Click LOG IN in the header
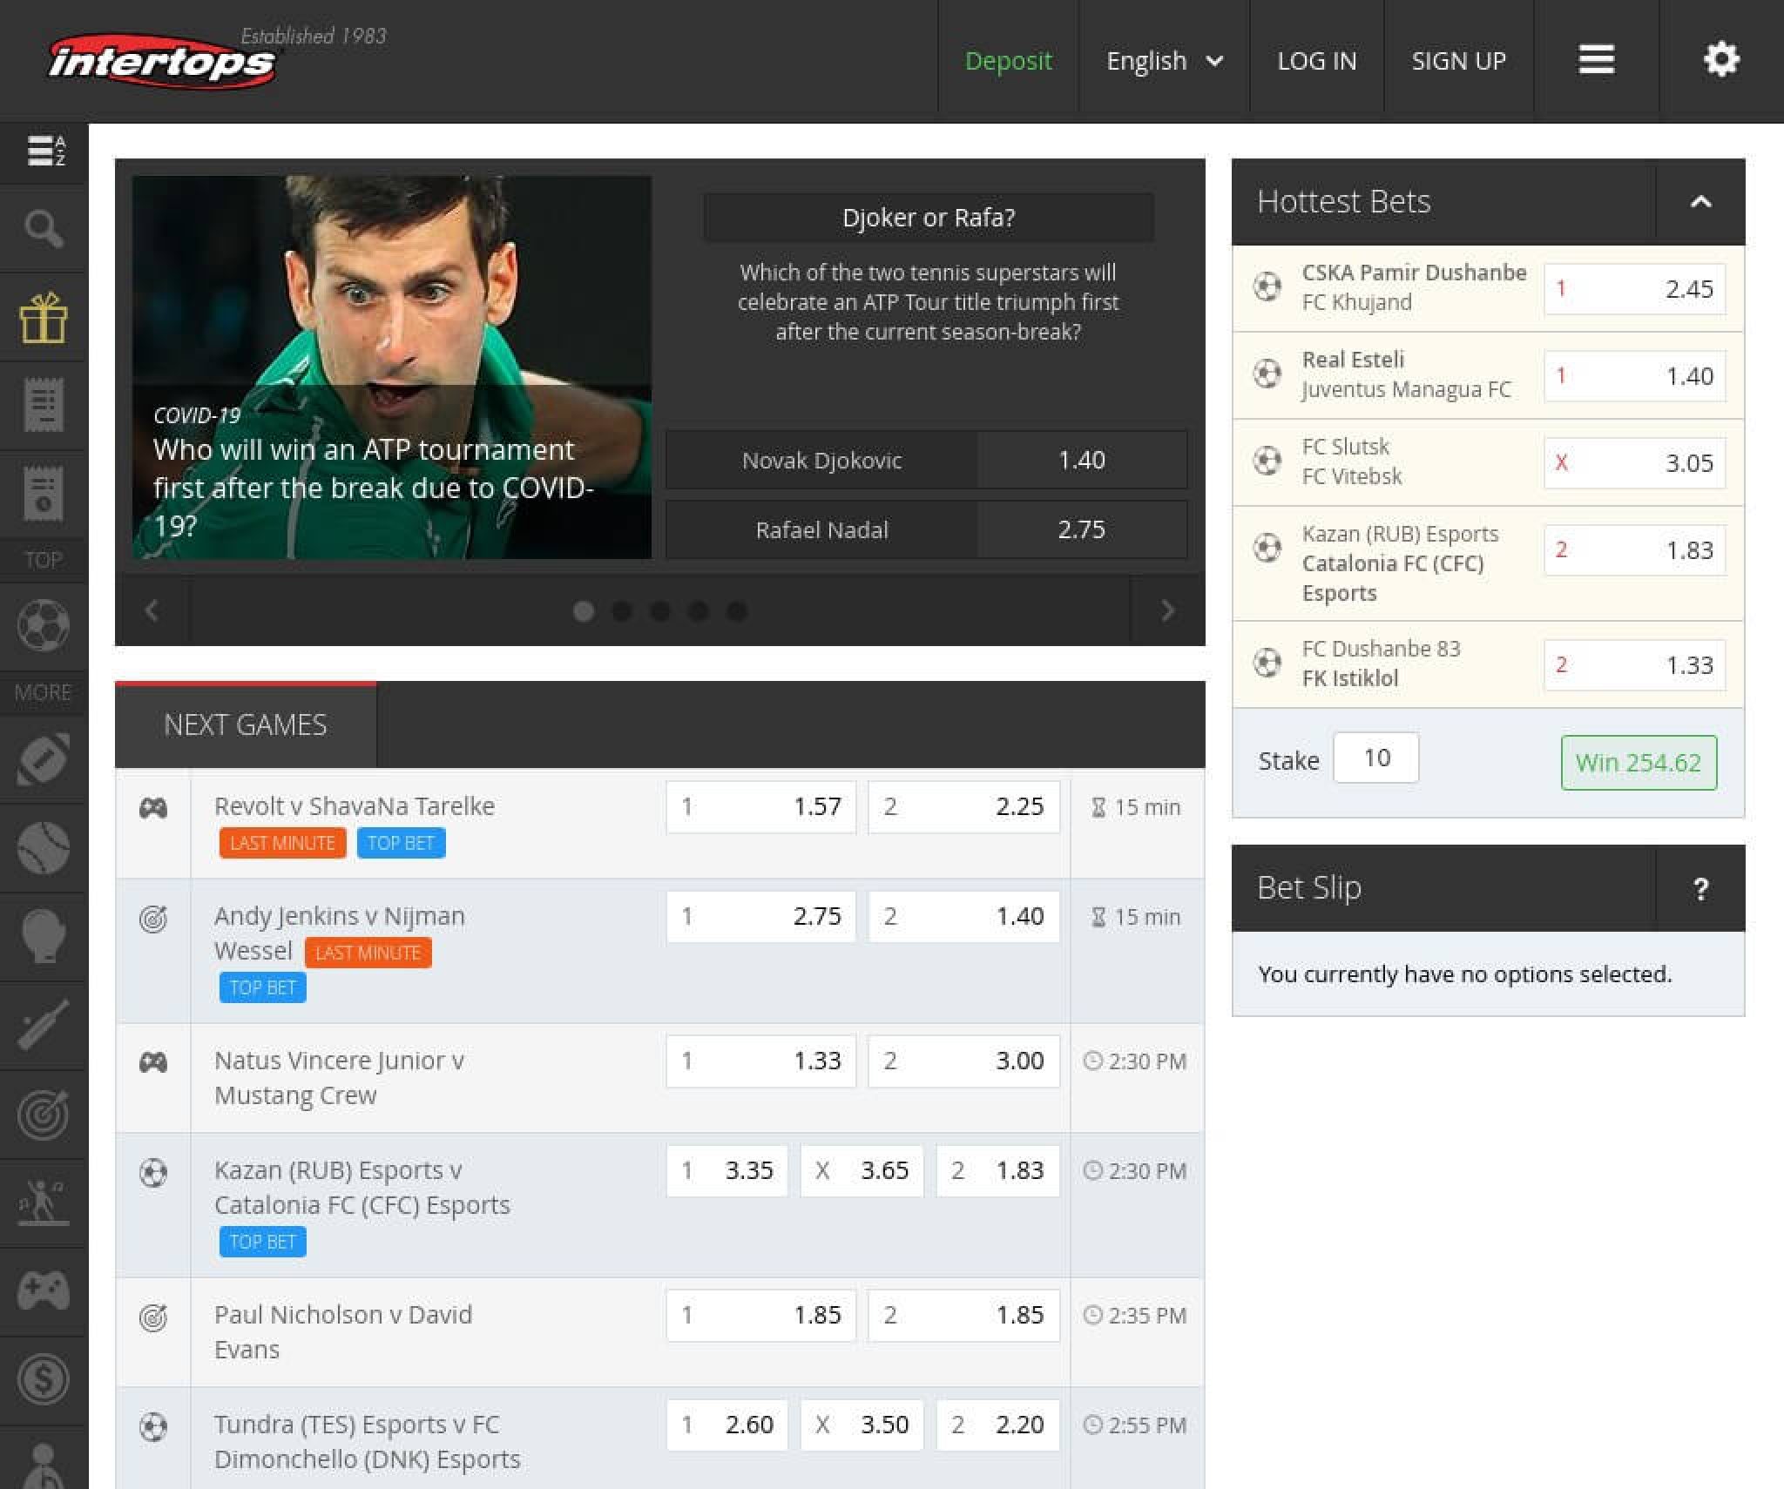 pyautogui.click(x=1317, y=61)
